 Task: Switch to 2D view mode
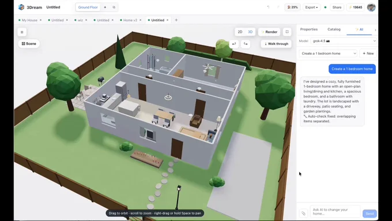[x=240, y=32]
